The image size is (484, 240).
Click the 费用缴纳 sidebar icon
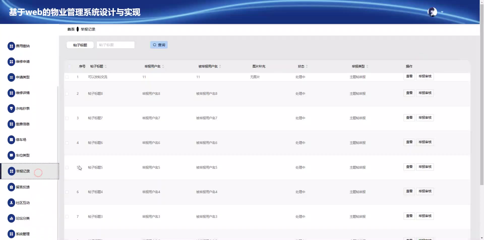coord(11,46)
